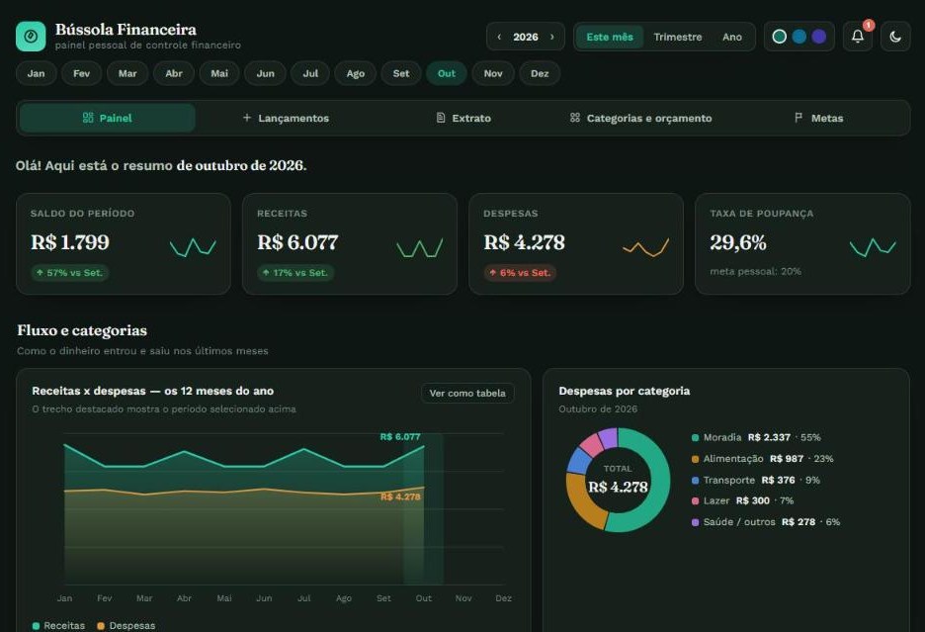
Task: Toggle dark mode moon icon
Action: 895,37
